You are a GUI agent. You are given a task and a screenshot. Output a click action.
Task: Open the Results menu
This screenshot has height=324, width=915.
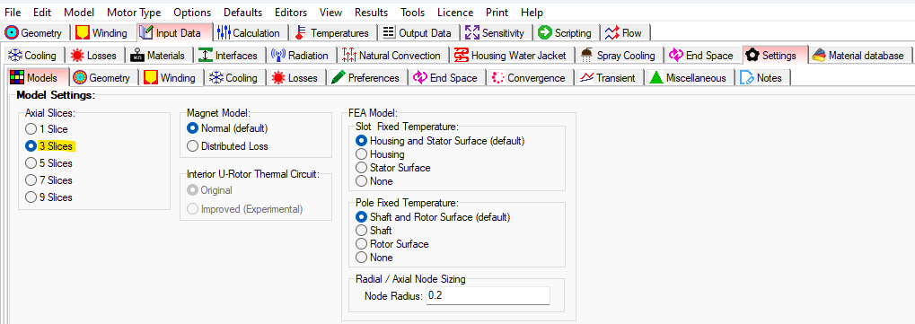coord(371,13)
